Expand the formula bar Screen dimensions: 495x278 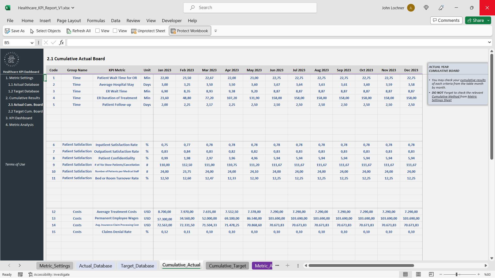point(489,42)
